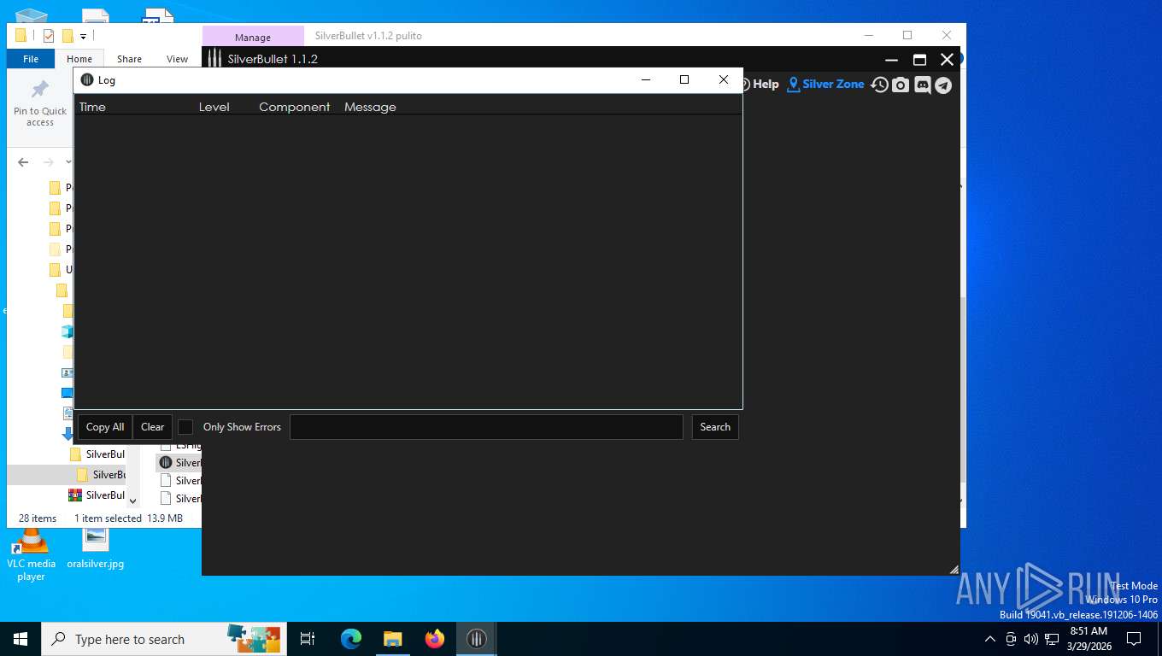Screen dimensions: 1162x656
Task: Switch to Share ribbon tab
Action: point(130,59)
